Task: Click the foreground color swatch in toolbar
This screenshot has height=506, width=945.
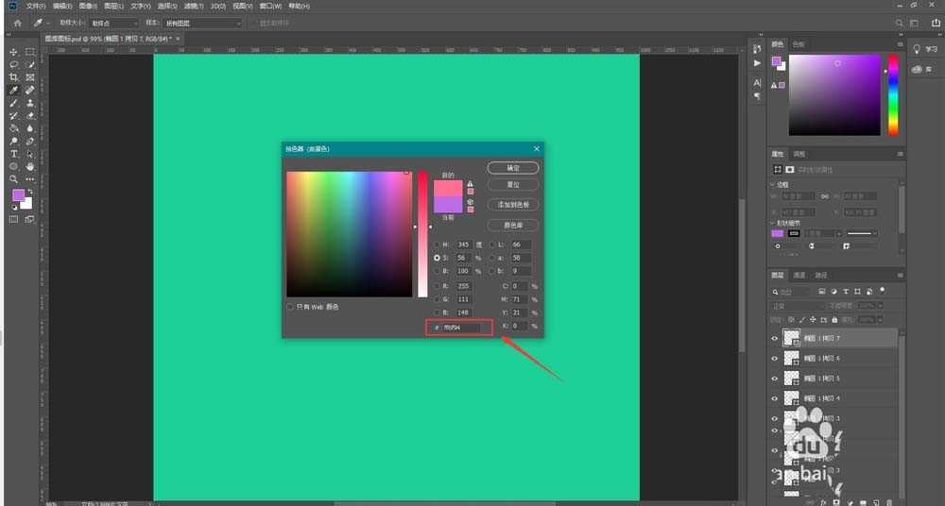Action: (x=18, y=195)
